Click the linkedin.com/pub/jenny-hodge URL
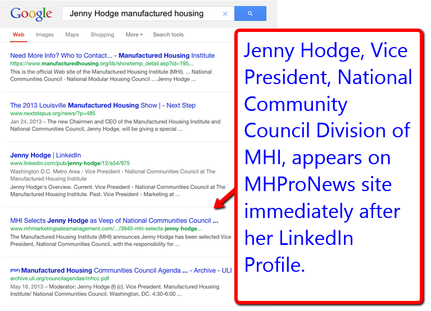 tap(70, 163)
